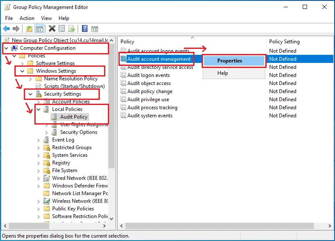Collapse the Computer Configuration node
Screen dimensions: 335x241
pyautogui.click(x=6, y=48)
